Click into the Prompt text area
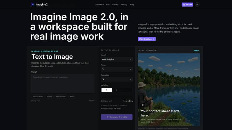Image resolution: width=232 pixels, height=130 pixels. point(63,83)
